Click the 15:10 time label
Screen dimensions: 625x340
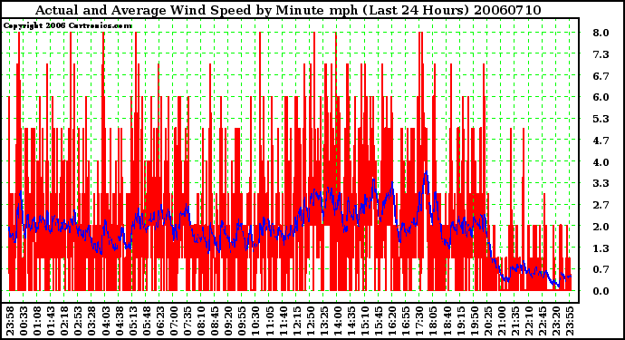pyautogui.click(x=365, y=321)
